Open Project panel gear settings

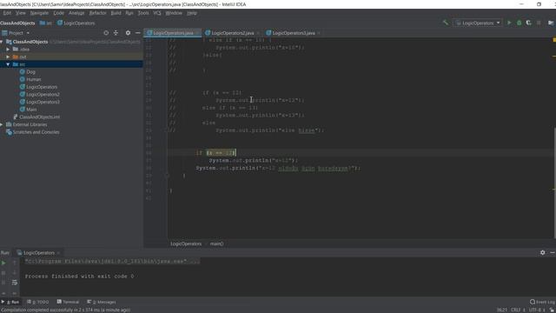pos(128,33)
